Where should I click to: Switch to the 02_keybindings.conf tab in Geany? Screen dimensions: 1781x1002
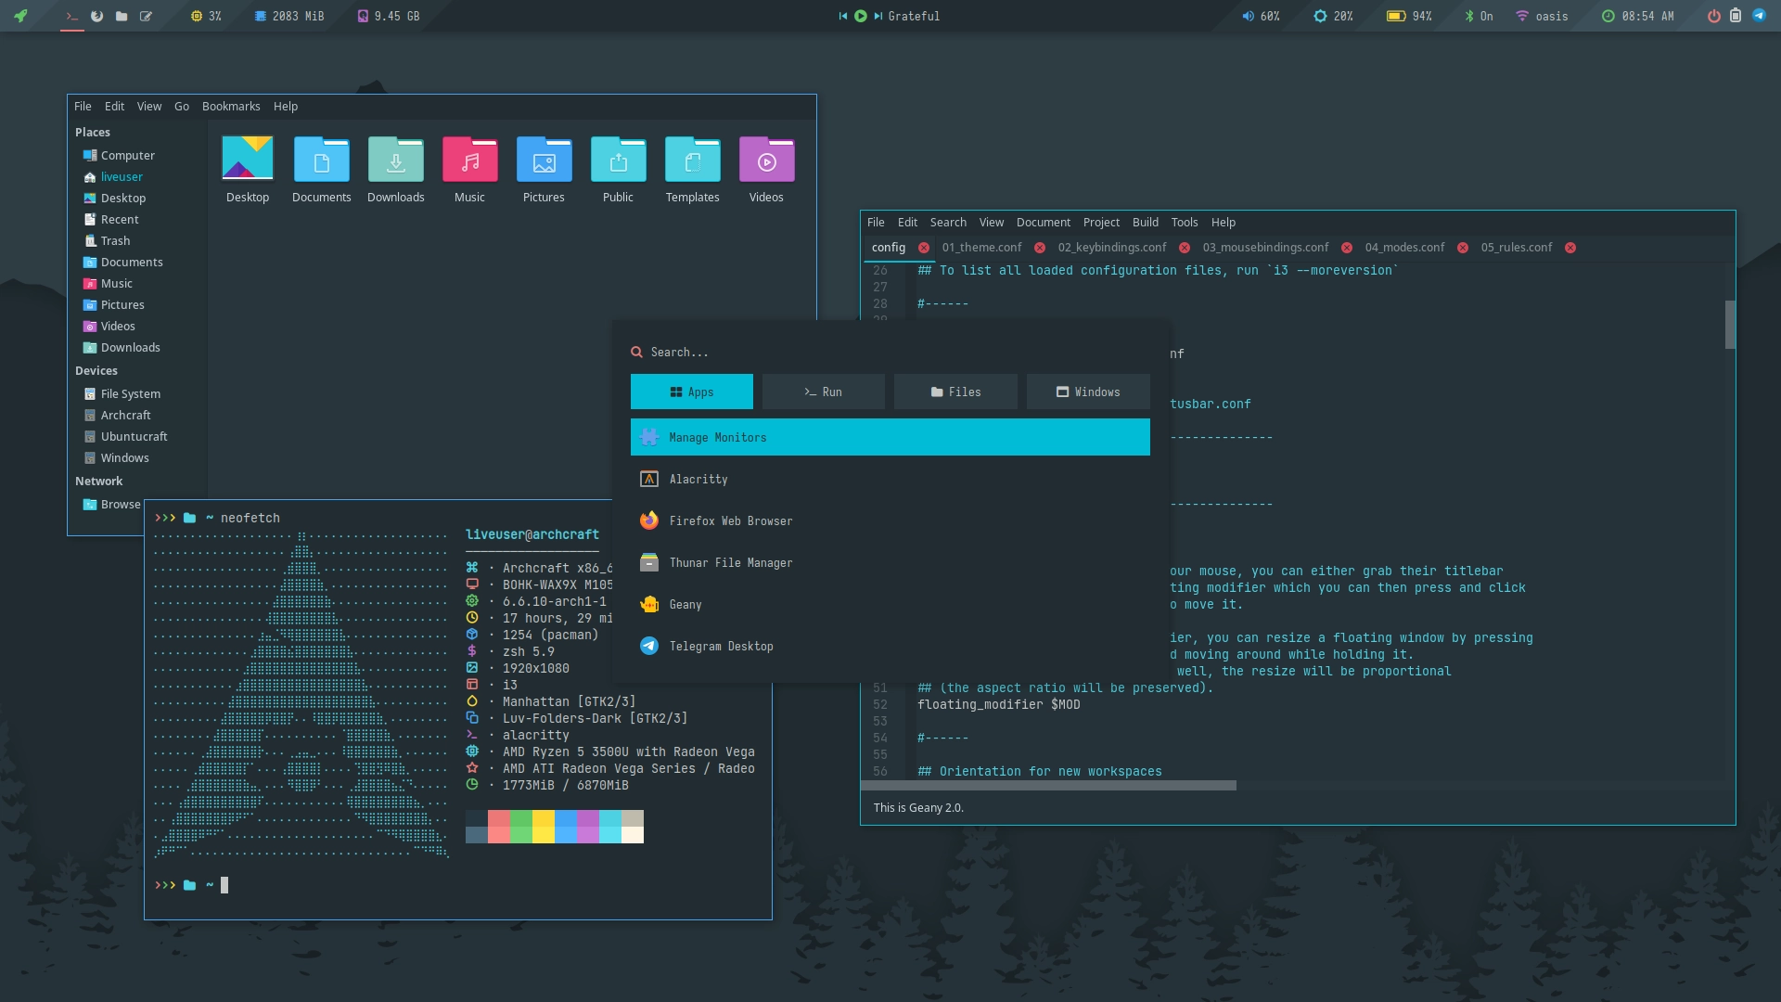pyautogui.click(x=1111, y=248)
